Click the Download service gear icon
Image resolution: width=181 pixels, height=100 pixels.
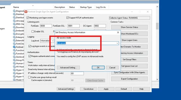tap(14, 28)
